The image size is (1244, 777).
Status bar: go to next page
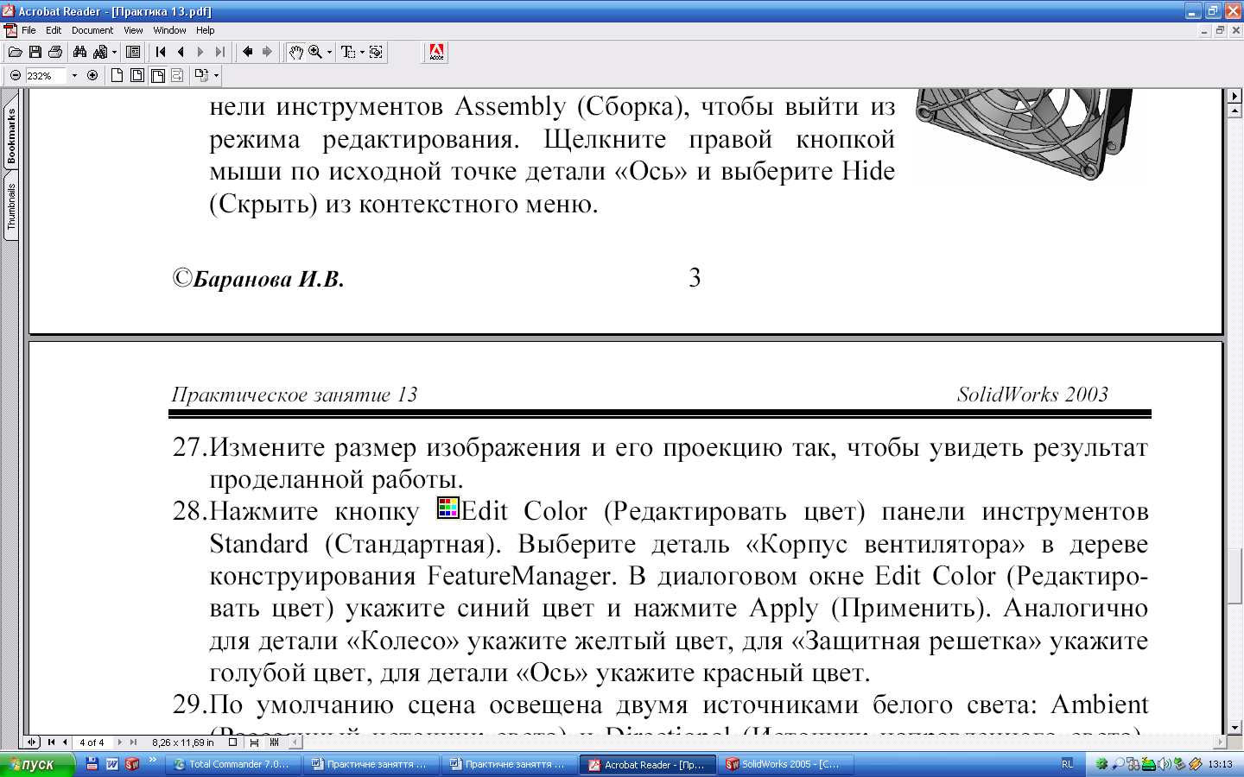tap(119, 742)
